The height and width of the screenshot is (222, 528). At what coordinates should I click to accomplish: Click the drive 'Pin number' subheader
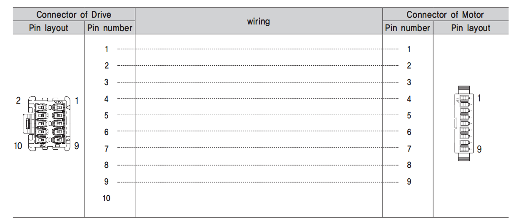[x=110, y=28]
